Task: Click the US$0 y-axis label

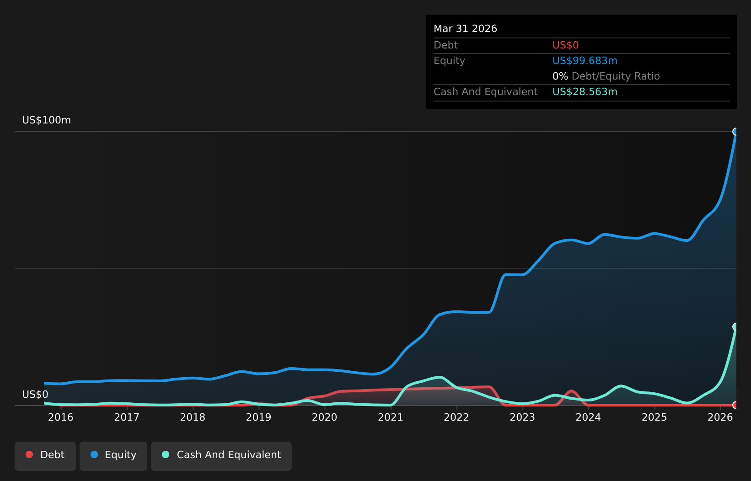Action: [x=35, y=395]
